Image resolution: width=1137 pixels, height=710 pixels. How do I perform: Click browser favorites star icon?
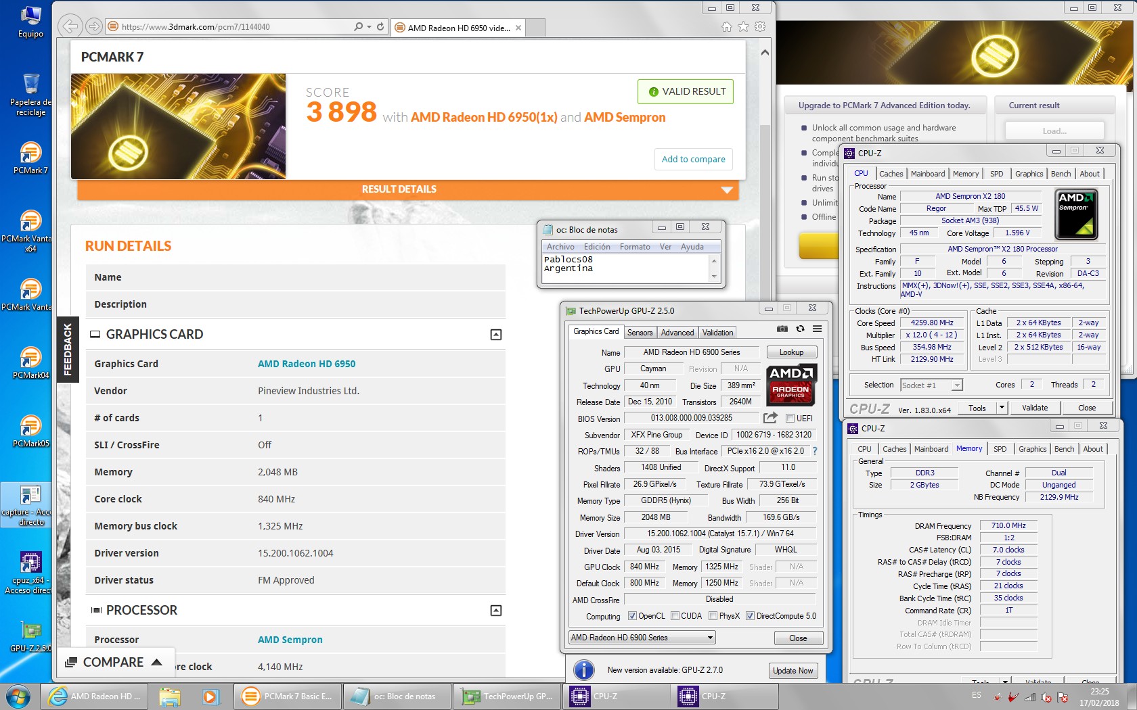(743, 26)
